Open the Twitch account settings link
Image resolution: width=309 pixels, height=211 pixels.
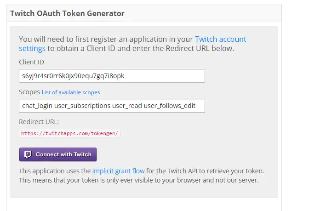pyautogui.click(x=220, y=39)
